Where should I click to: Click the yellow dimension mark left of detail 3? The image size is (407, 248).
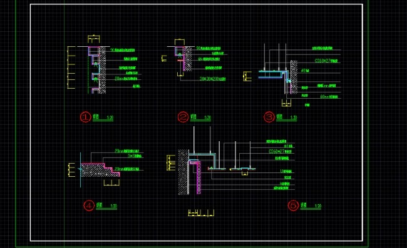coord(247,76)
